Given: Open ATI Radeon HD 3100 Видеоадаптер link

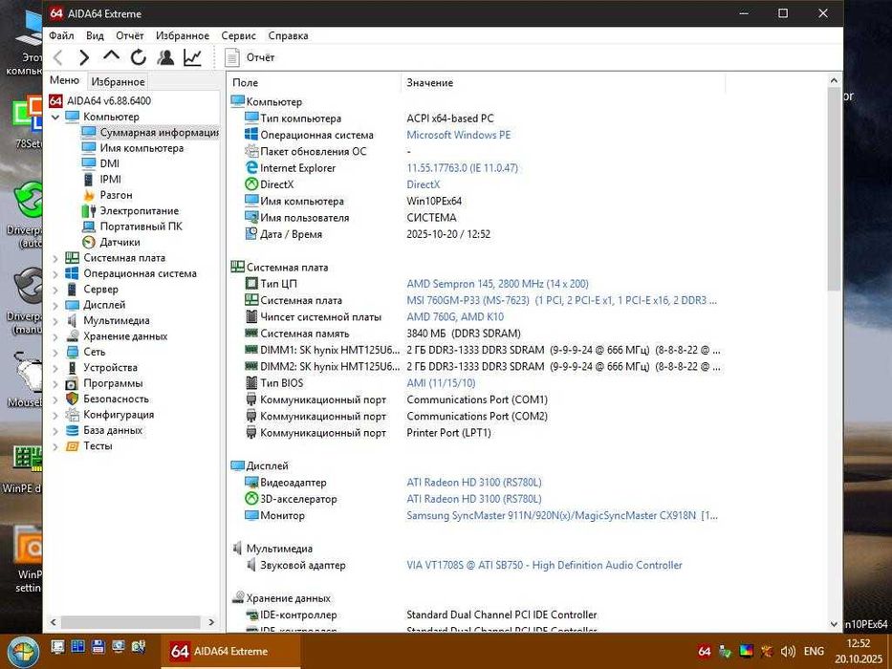Looking at the screenshot, I should 474,483.
